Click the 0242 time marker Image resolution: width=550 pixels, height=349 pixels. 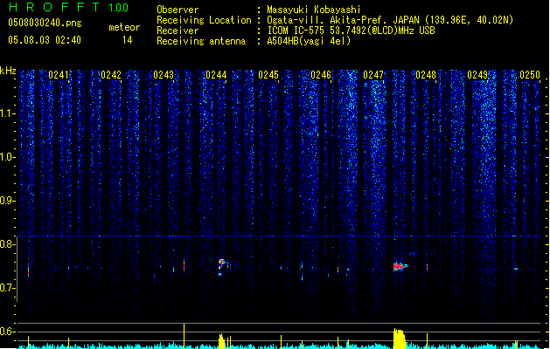[111, 75]
